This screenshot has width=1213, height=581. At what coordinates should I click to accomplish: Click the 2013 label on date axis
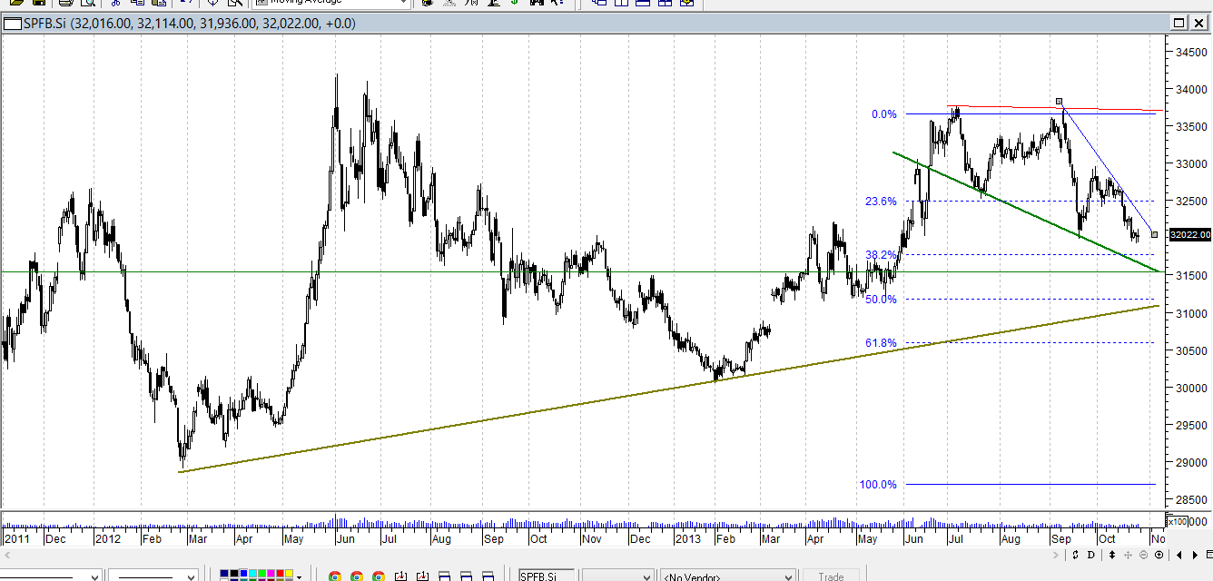click(688, 538)
